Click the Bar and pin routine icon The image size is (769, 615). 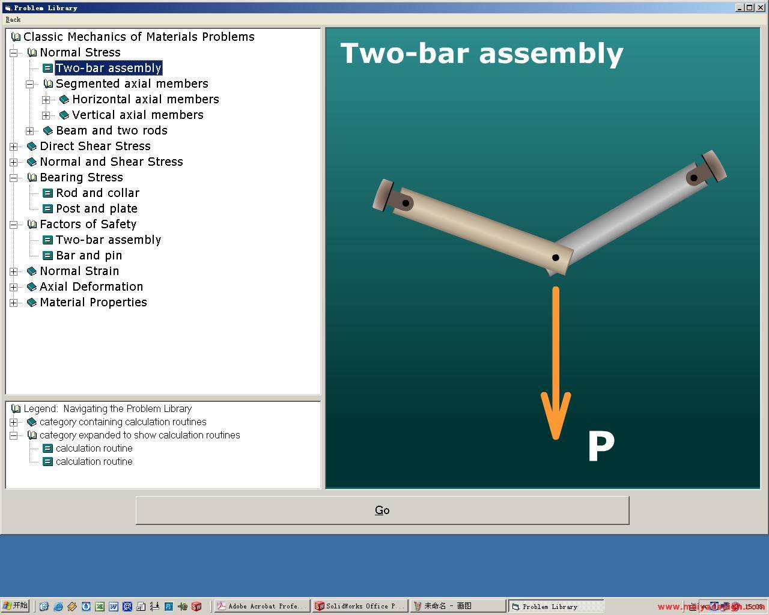point(47,256)
